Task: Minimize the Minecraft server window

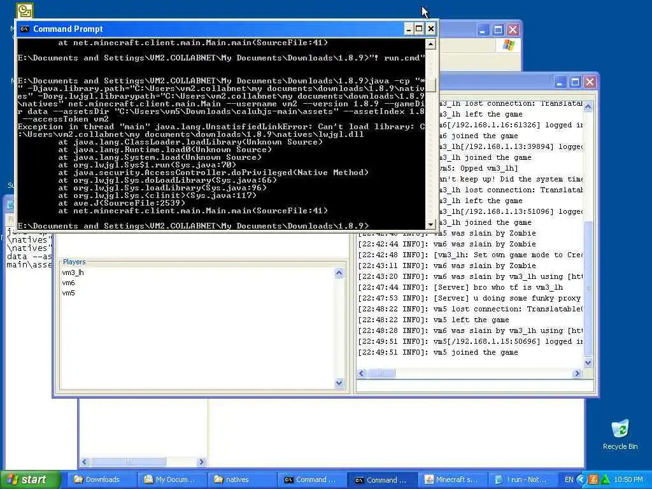Action: pos(560,81)
